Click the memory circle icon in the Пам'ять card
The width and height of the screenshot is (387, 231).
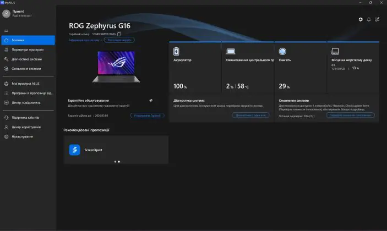pos(282,51)
